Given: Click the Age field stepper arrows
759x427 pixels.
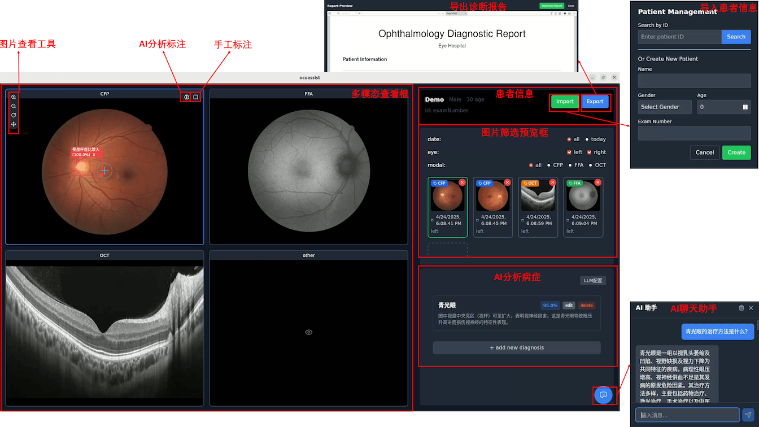Looking at the screenshot, I should tap(745, 107).
